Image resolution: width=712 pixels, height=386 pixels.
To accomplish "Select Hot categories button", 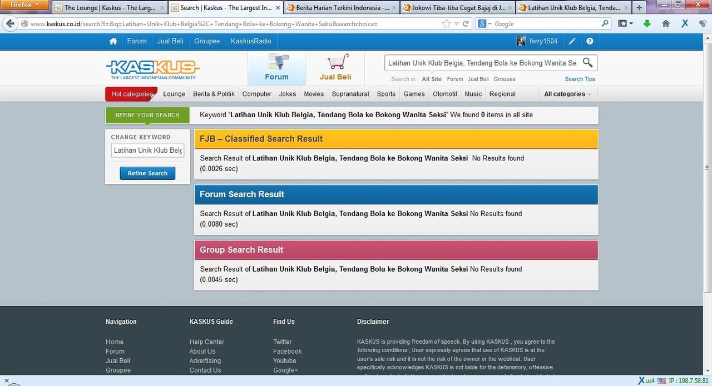I will 132,94.
